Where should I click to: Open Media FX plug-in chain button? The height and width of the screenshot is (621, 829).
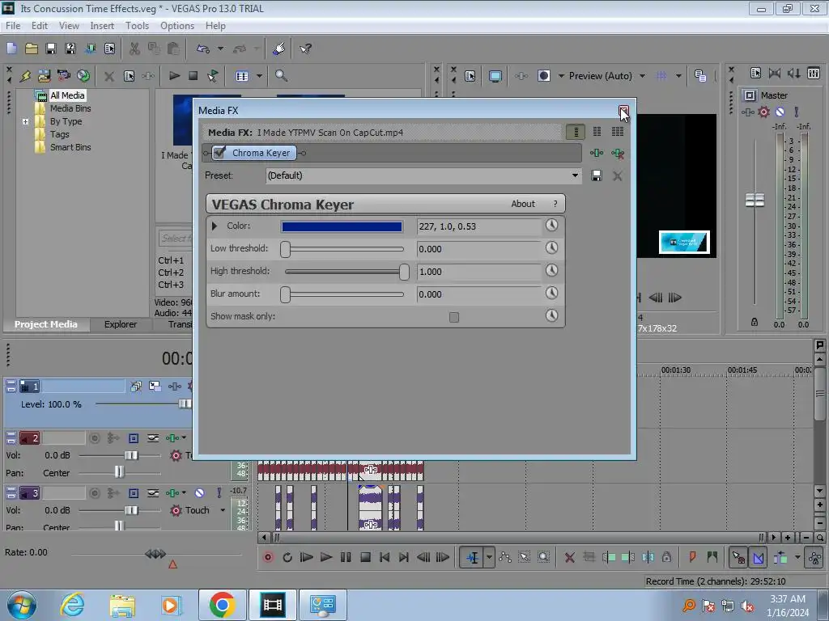coord(597,153)
